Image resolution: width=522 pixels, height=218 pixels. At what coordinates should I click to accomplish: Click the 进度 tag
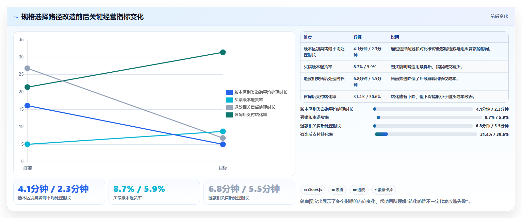[359, 190]
